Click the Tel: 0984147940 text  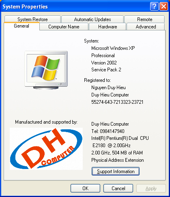point(108,131)
